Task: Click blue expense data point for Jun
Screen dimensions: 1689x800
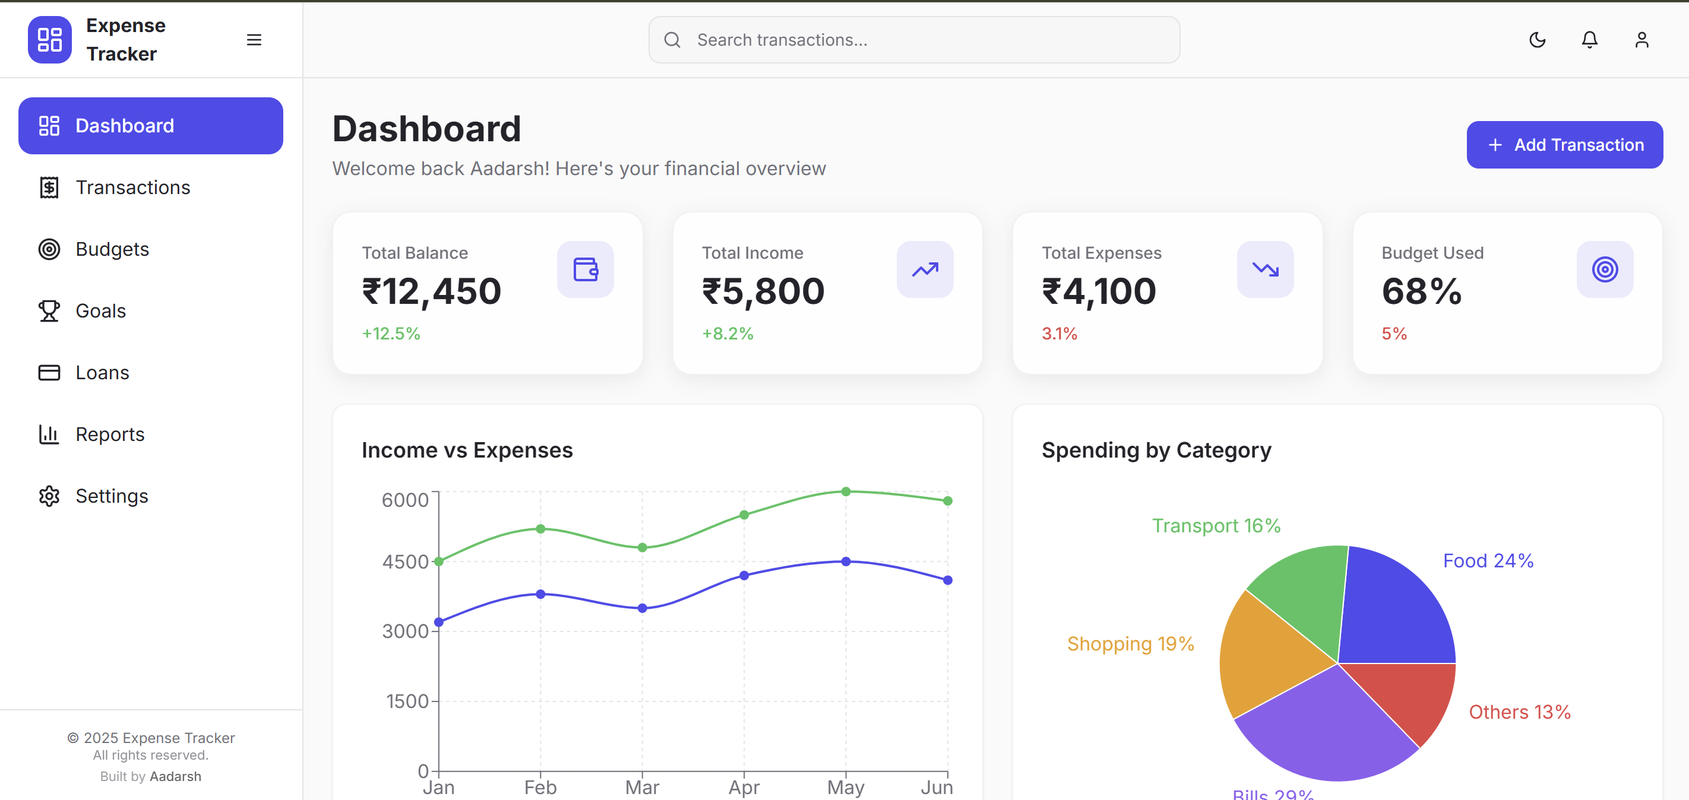Action: point(947,580)
